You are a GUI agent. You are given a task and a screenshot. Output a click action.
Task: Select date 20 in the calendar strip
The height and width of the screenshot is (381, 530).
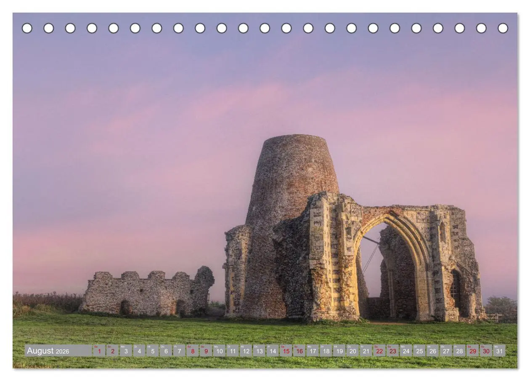[352, 351]
